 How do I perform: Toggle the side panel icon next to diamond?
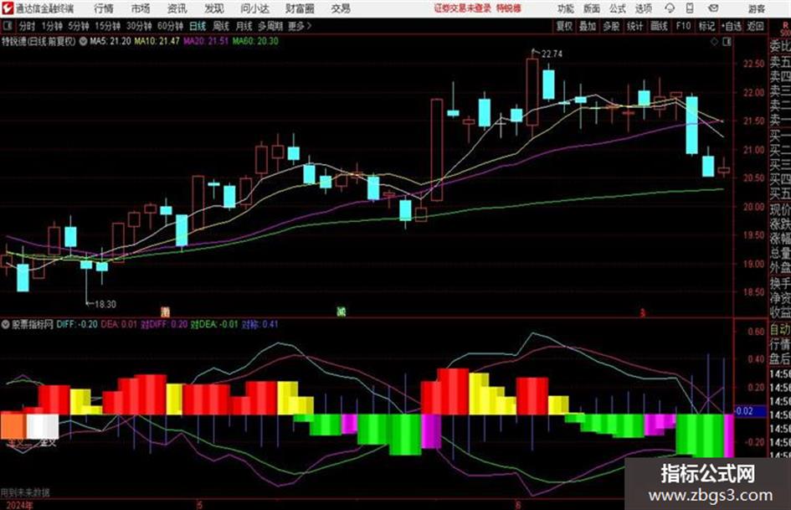tap(727, 42)
